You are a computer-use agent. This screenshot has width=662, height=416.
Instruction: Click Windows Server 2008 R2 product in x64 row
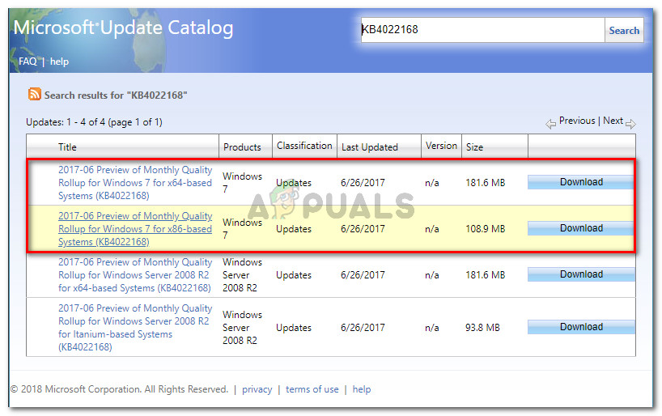[242, 275]
